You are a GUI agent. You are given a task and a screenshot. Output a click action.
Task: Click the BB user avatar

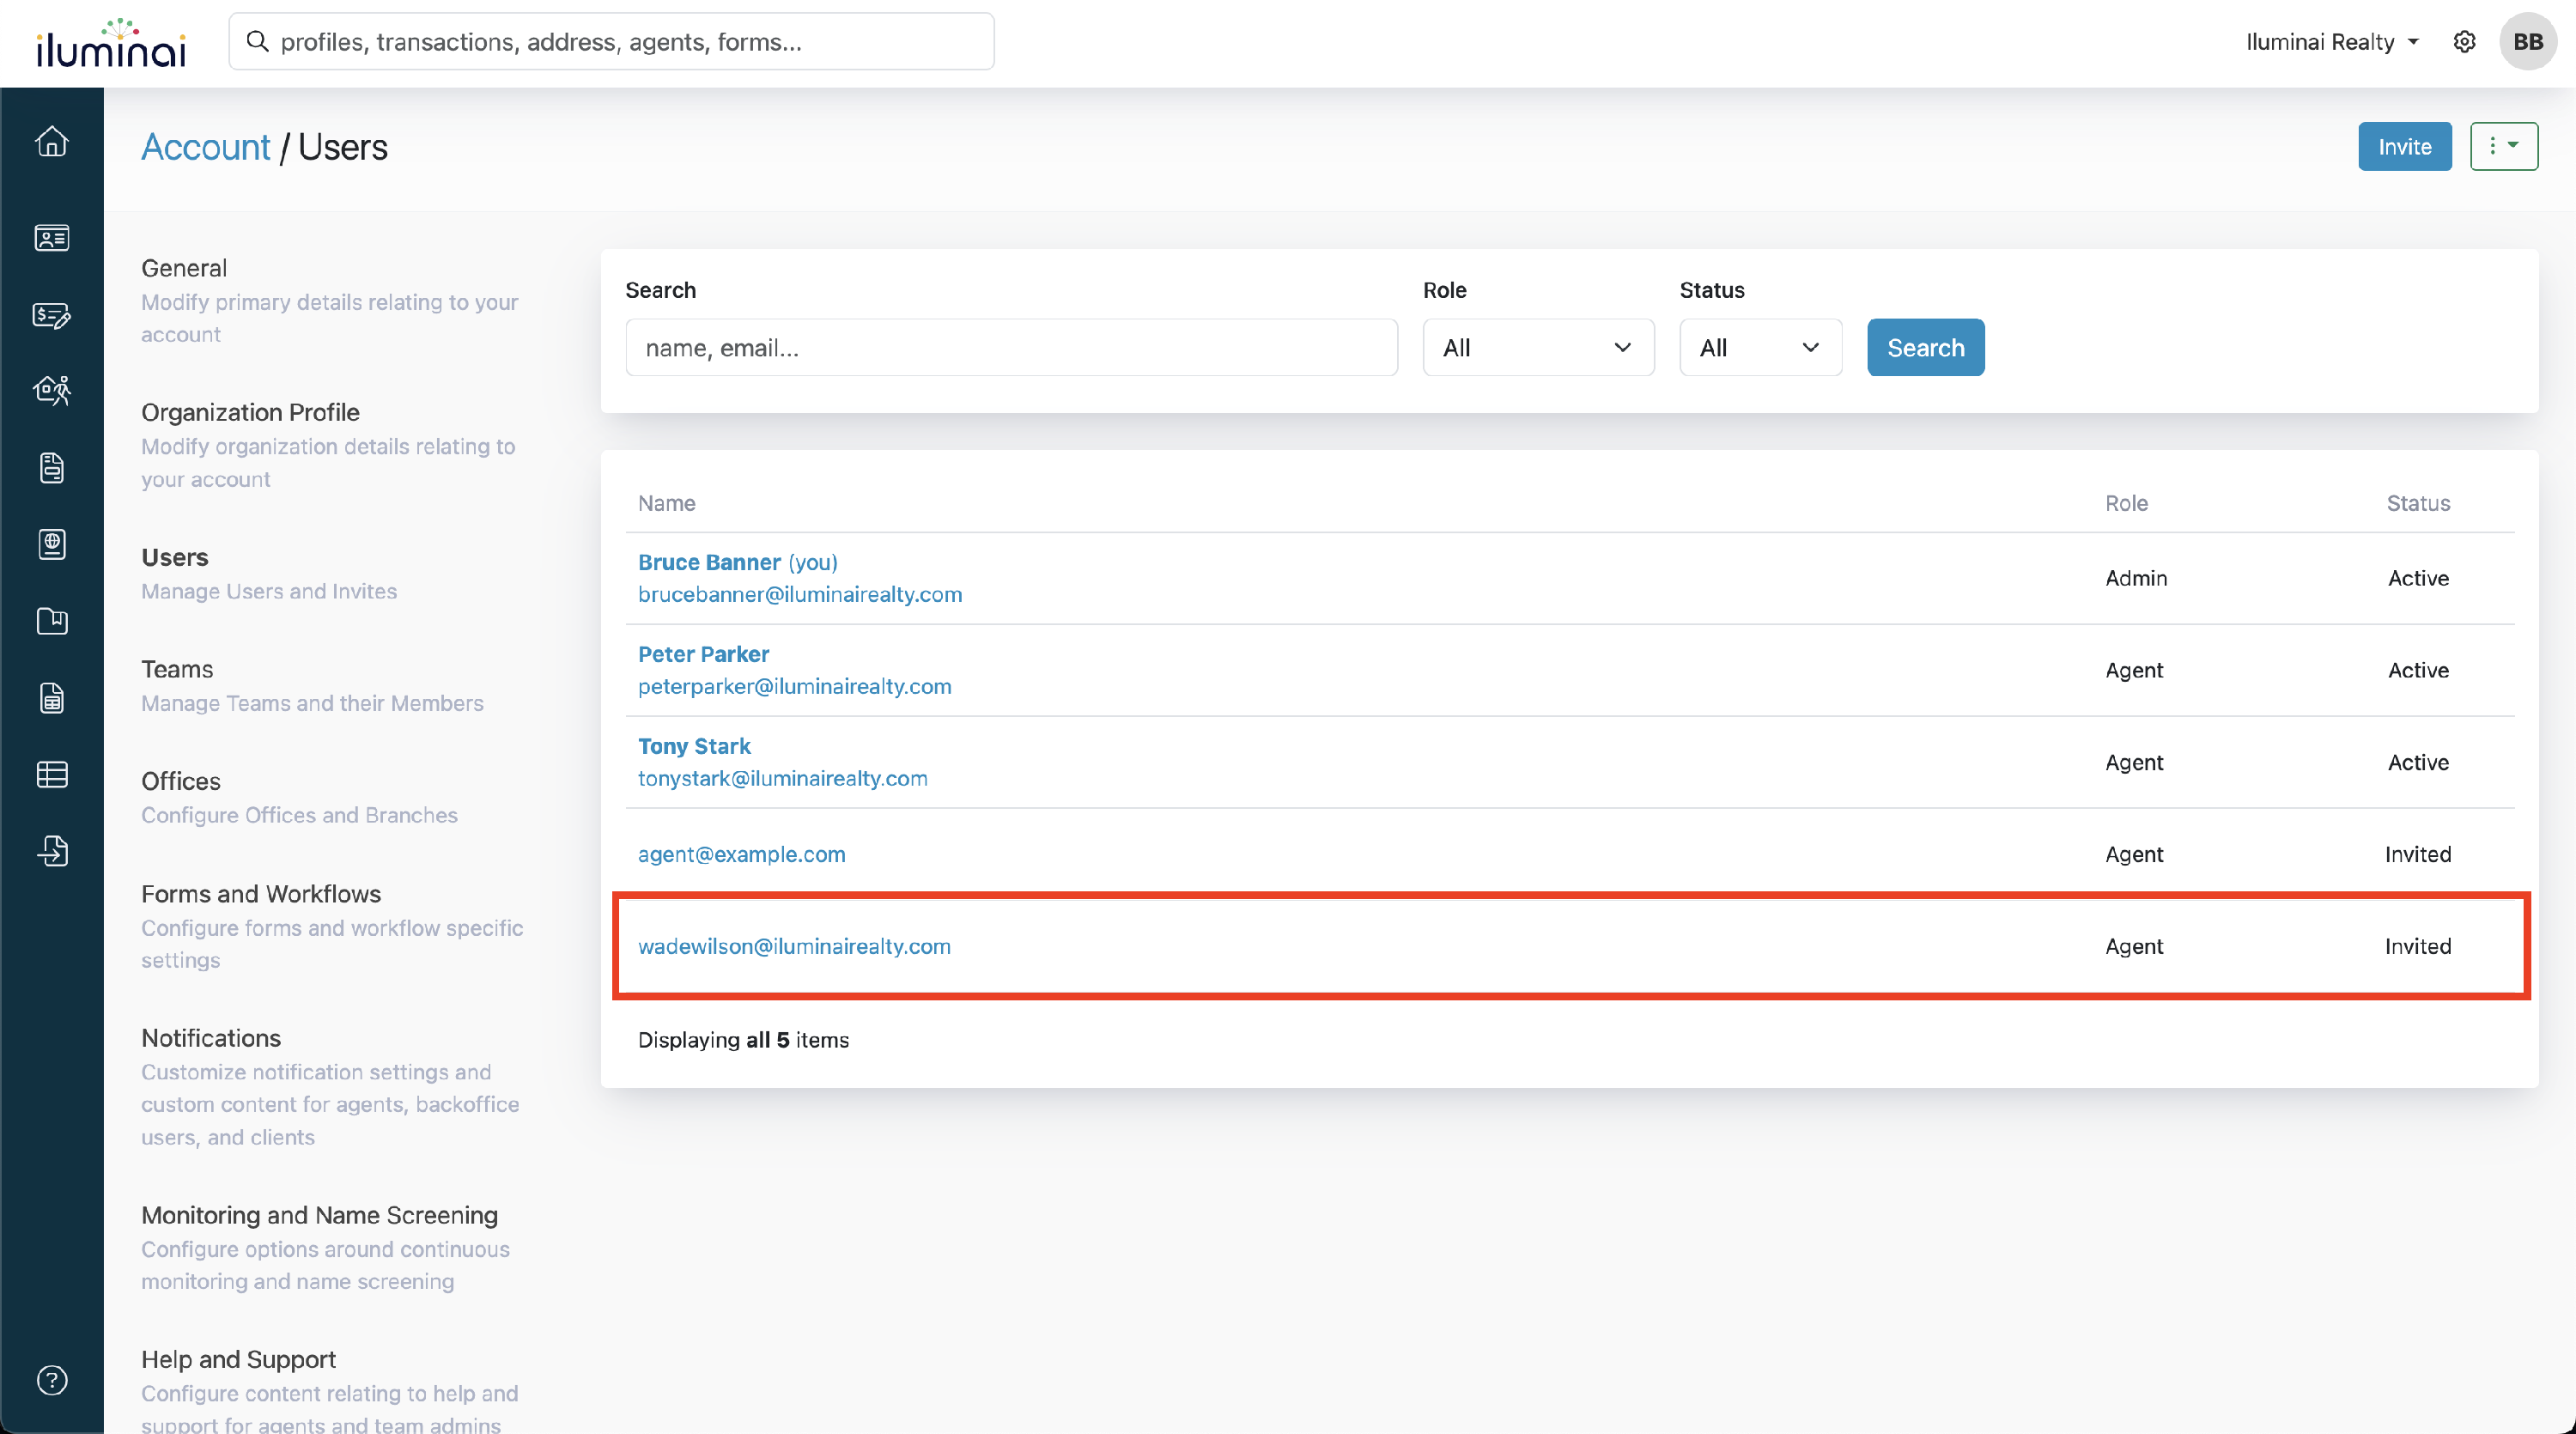point(2528,42)
